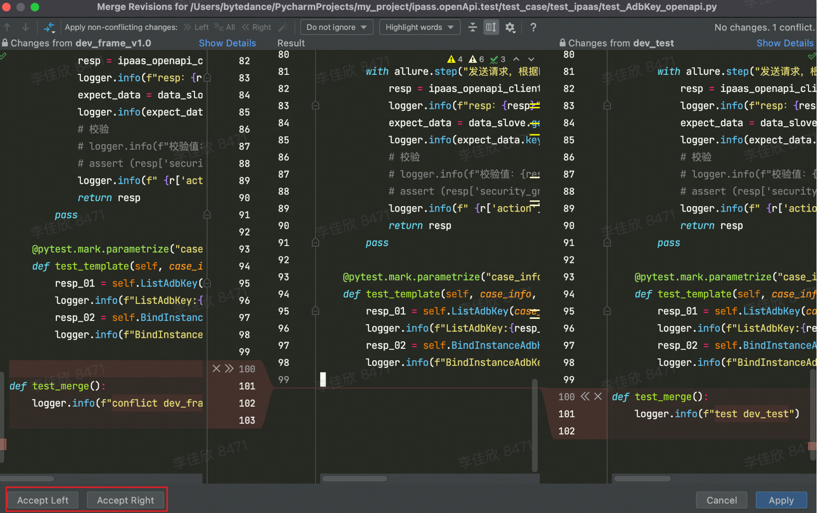This screenshot has height=513, width=817.
Task: Show Details for dev_frame_v1.0 changes
Action: [227, 43]
